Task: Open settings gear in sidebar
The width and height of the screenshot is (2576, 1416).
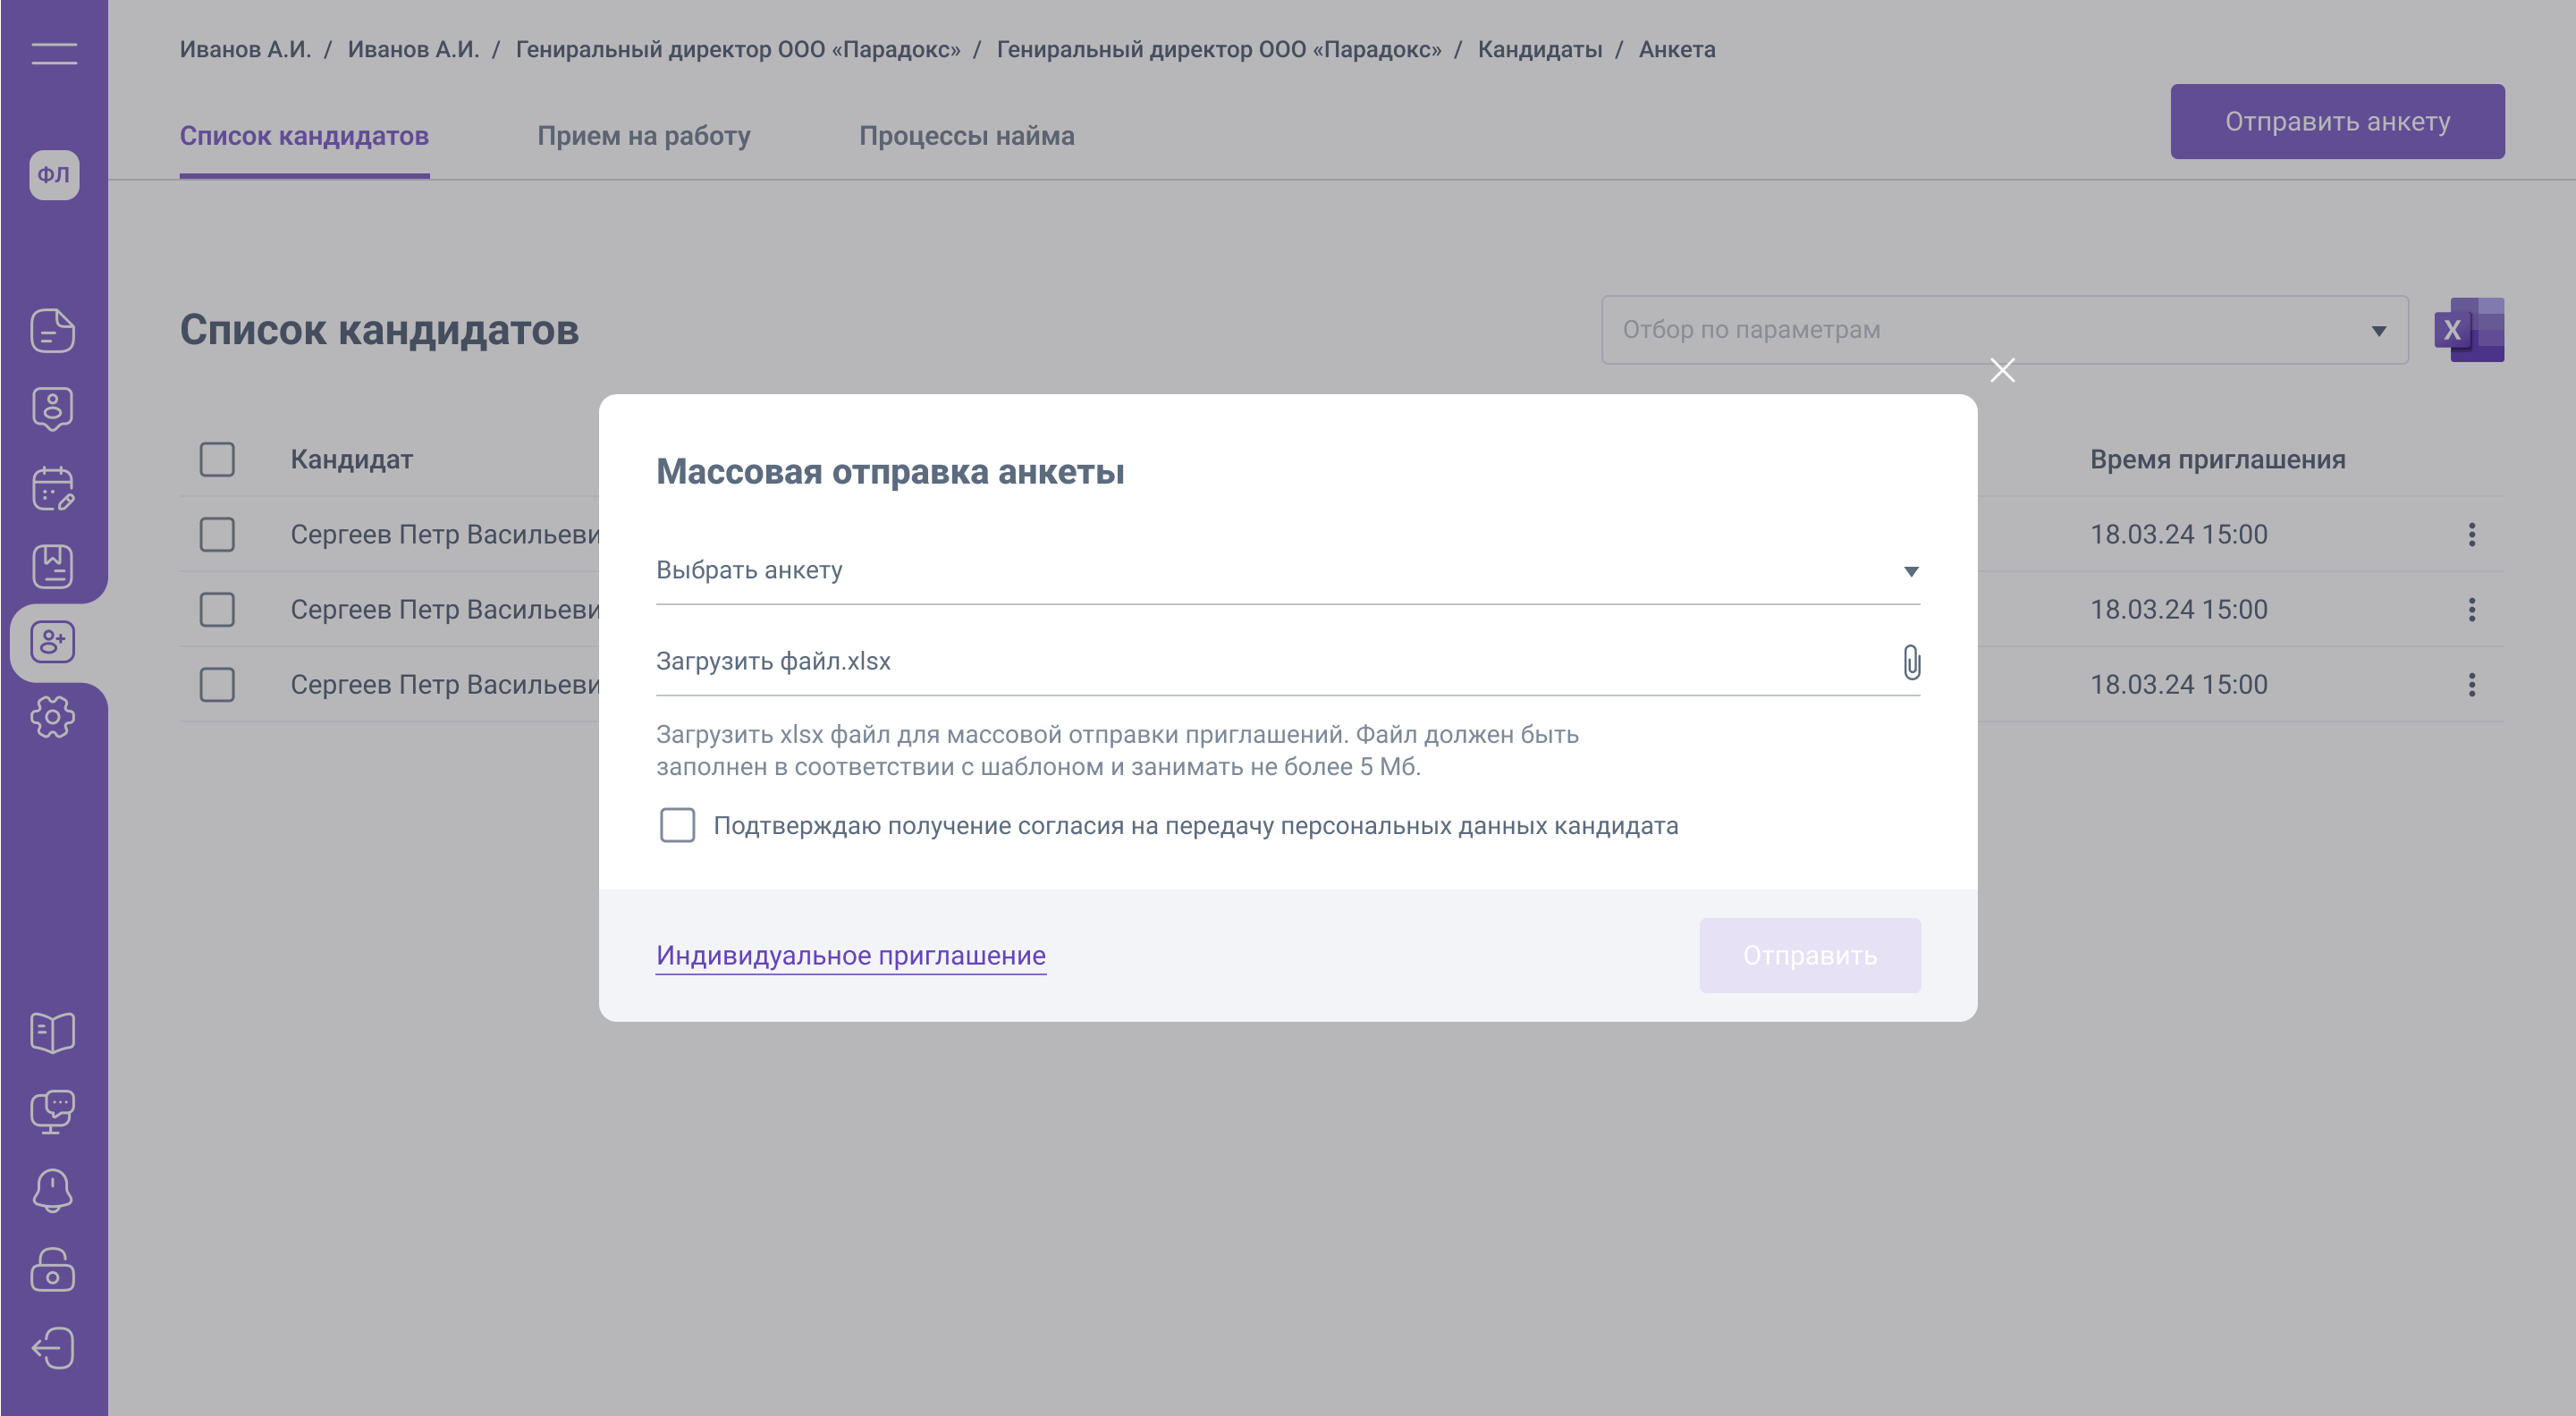Action: pyautogui.click(x=53, y=717)
